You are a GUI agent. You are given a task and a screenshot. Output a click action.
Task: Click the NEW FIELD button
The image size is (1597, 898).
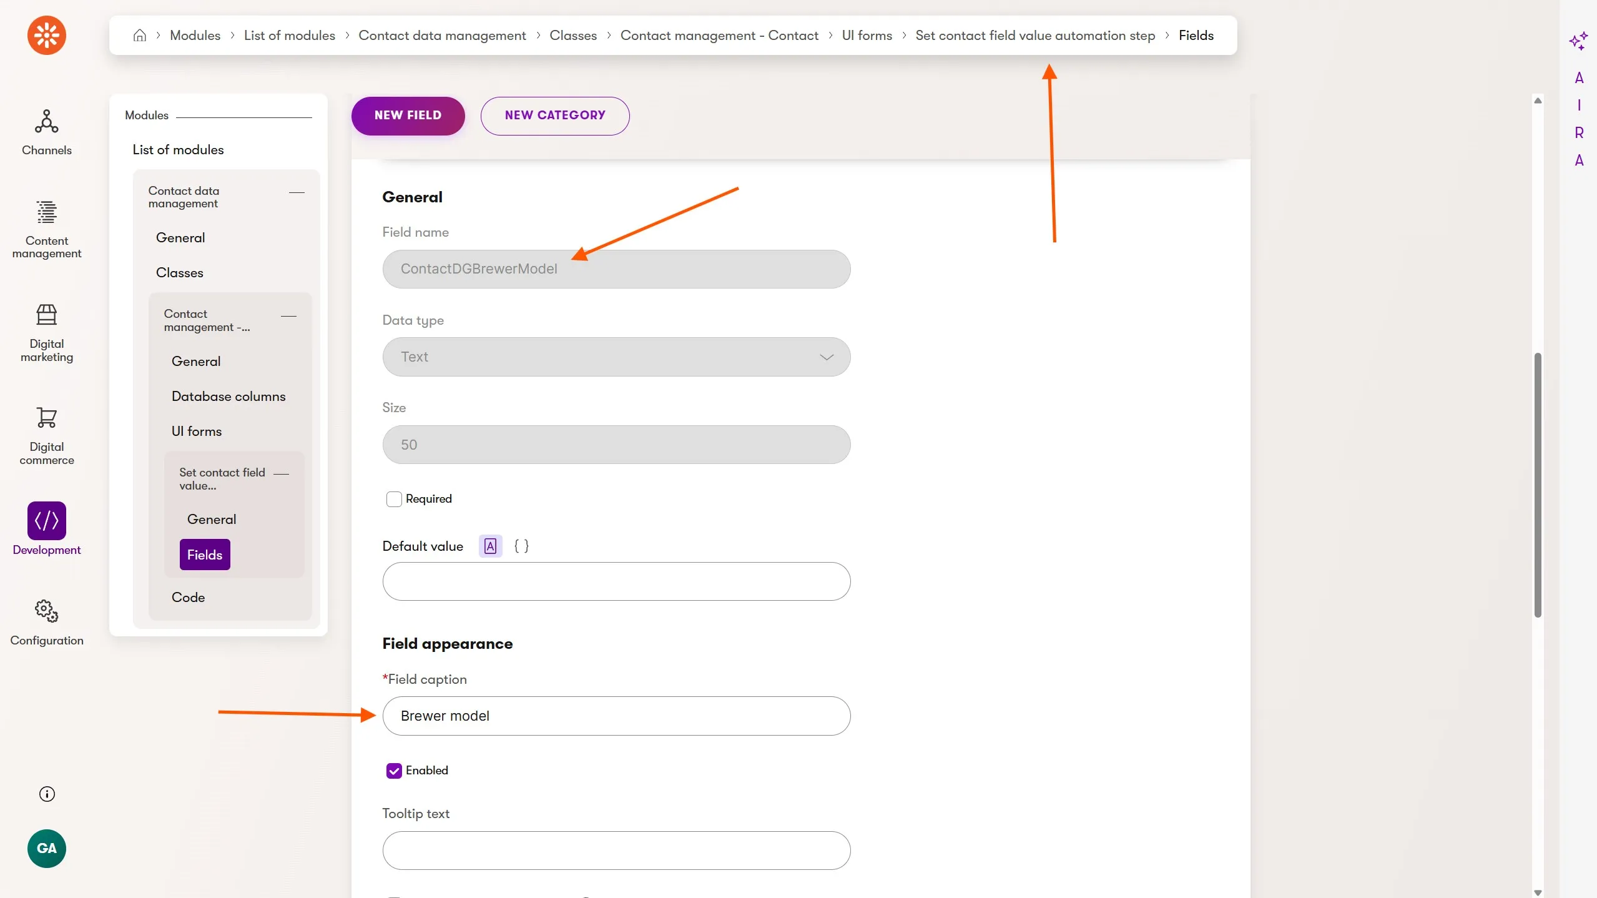[408, 116]
